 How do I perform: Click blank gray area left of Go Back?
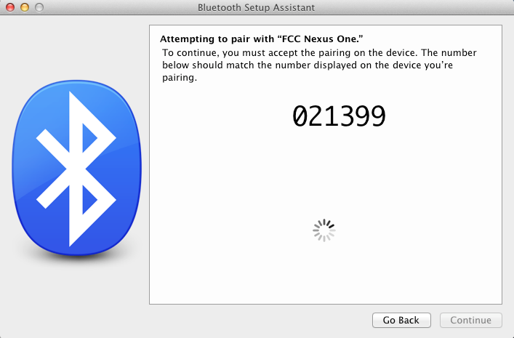click(256, 320)
